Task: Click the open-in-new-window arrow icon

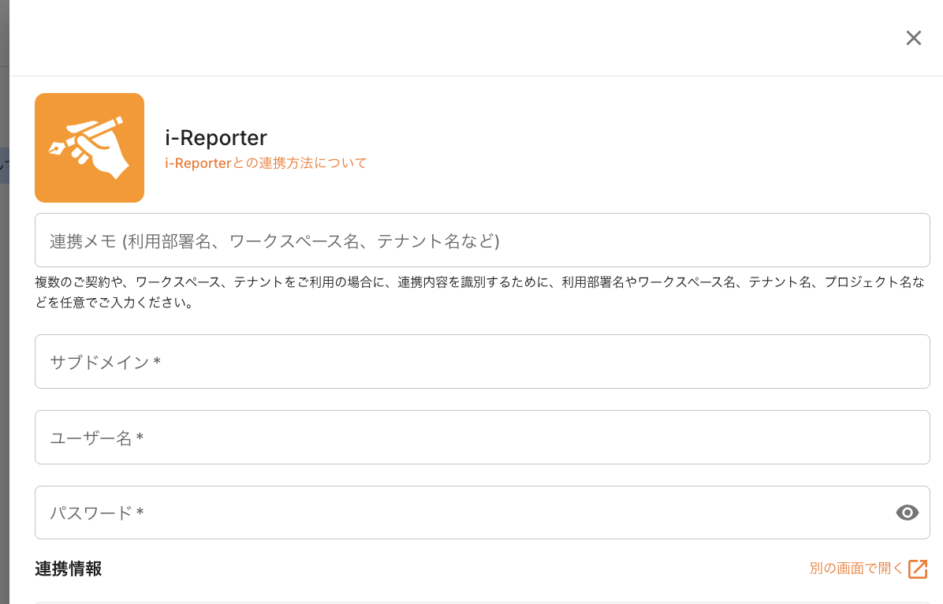Action: [x=918, y=569]
